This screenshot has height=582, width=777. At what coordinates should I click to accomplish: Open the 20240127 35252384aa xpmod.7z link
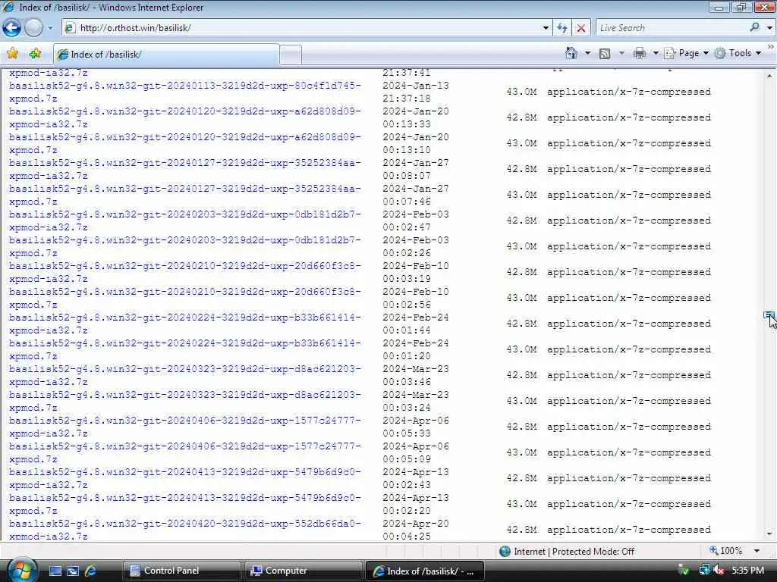[x=185, y=195]
